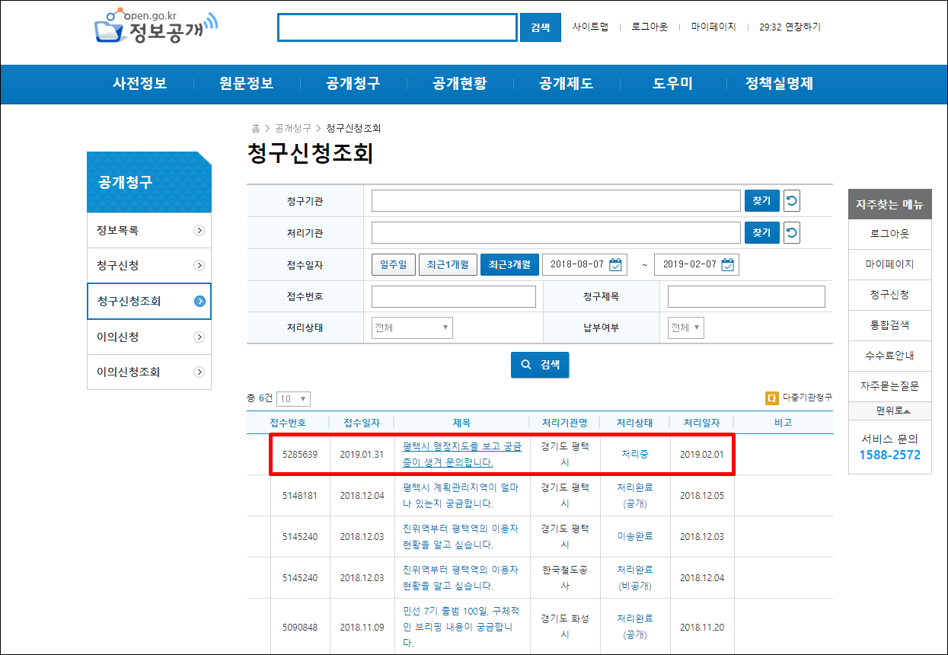Open the 납부여부 dropdown
Image resolution: width=948 pixels, height=655 pixels.
coord(685,327)
